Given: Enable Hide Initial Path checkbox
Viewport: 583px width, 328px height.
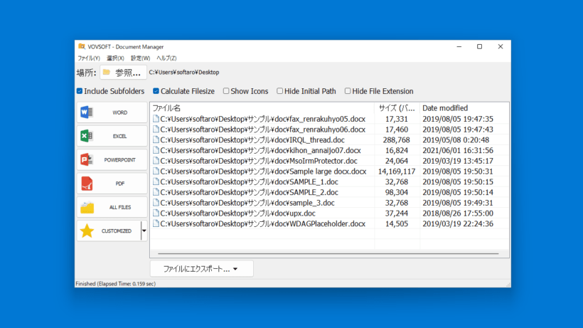Looking at the screenshot, I should pyautogui.click(x=279, y=91).
